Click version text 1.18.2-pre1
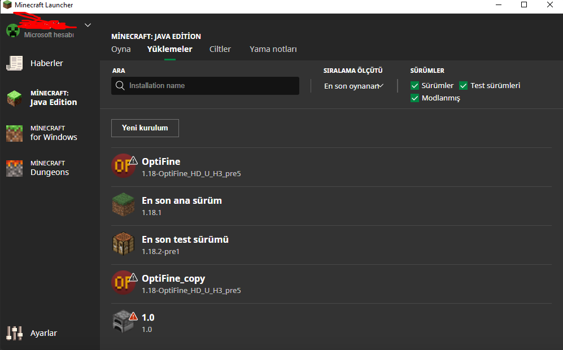Viewport: 563px width, 350px height. point(160,252)
